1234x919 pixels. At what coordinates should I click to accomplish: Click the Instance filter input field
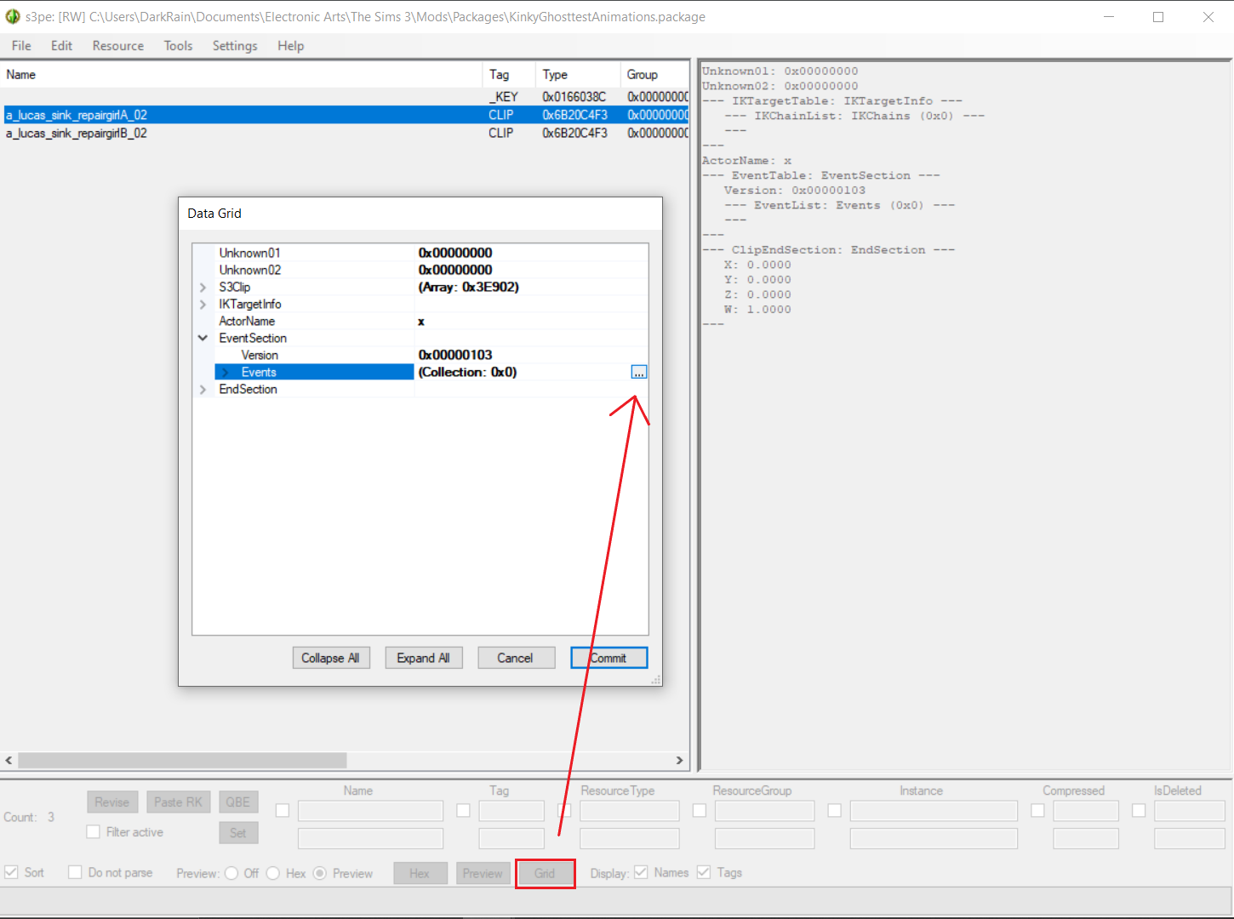[934, 810]
